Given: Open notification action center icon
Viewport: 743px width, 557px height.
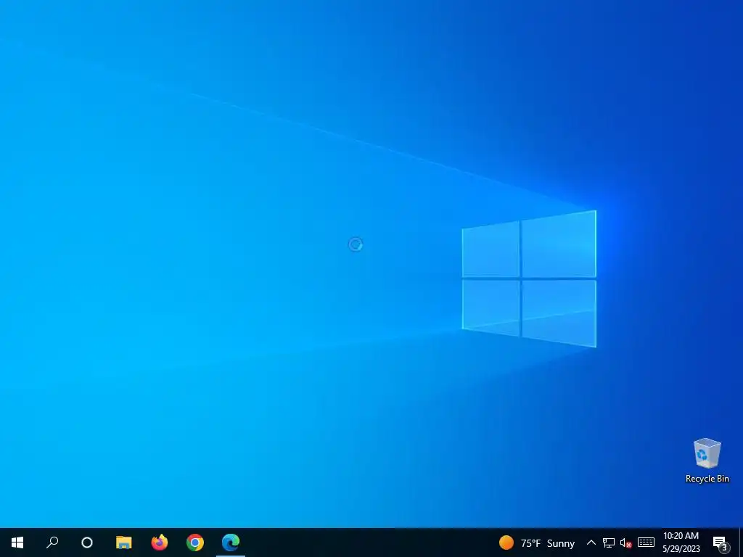Looking at the screenshot, I should (721, 542).
